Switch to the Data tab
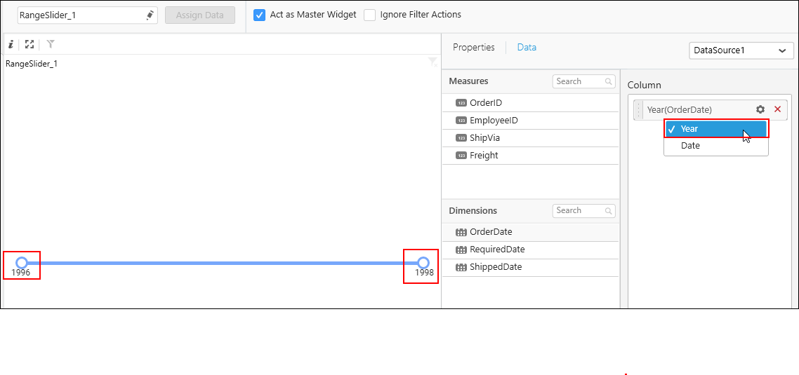 (527, 48)
